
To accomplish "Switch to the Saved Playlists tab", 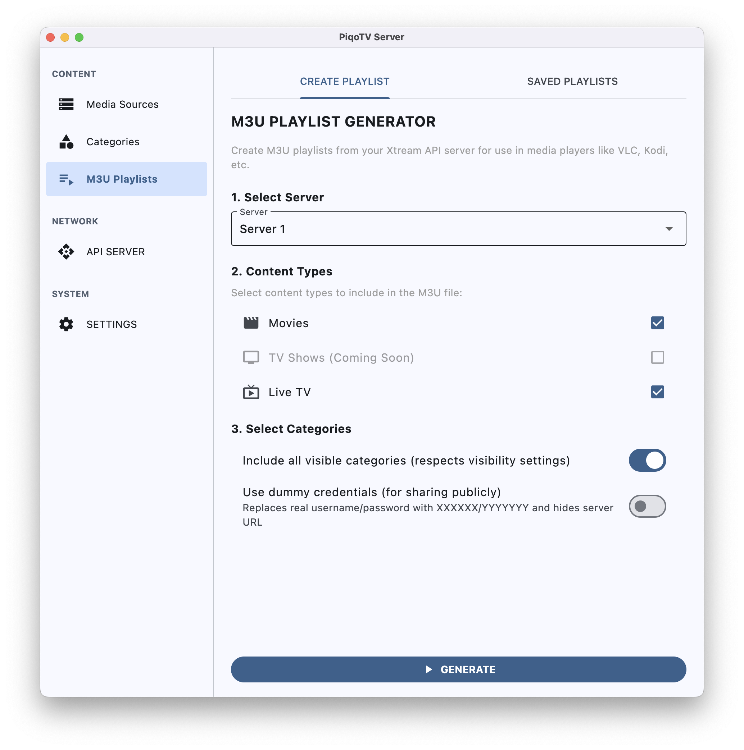I will click(572, 81).
